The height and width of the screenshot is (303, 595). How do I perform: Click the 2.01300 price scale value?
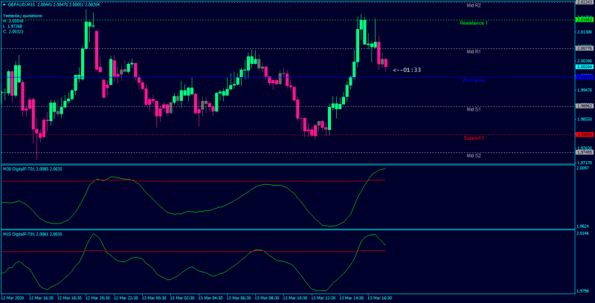[x=585, y=32]
